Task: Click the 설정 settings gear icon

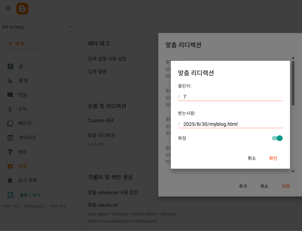Action: tap(10, 166)
